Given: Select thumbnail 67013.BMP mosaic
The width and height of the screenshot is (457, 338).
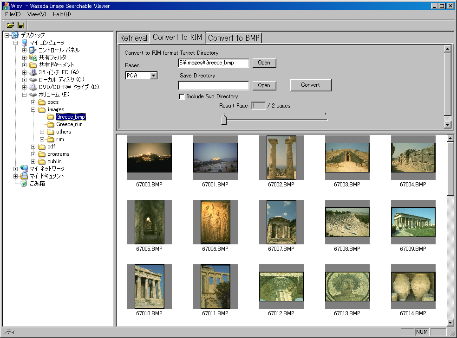Looking at the screenshot, I should [x=347, y=287].
